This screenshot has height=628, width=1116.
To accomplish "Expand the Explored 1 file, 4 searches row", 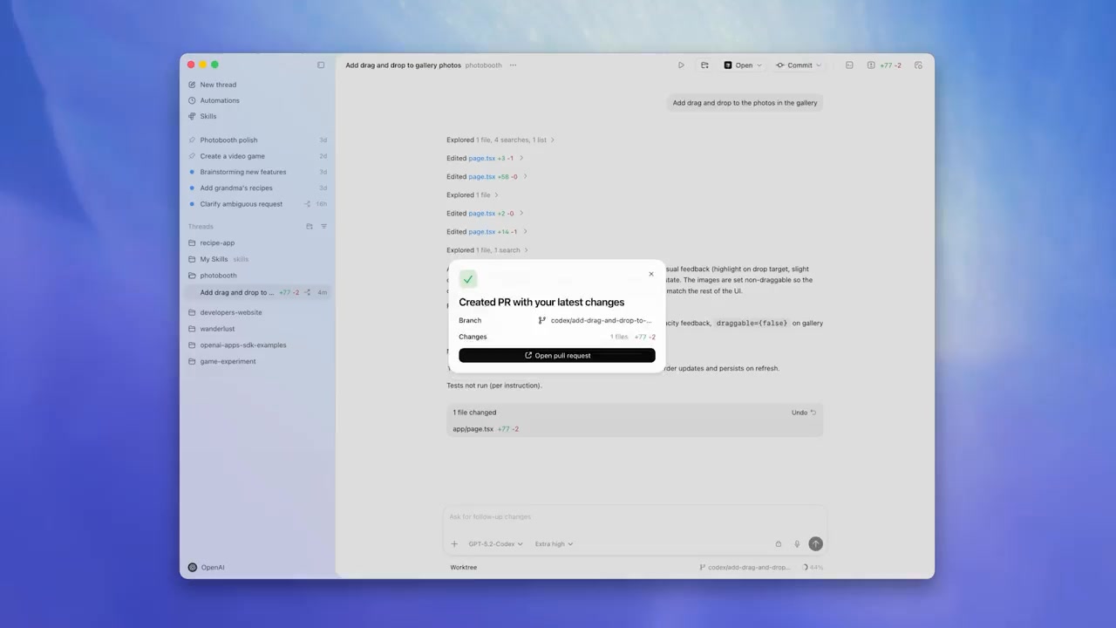I will [500, 140].
